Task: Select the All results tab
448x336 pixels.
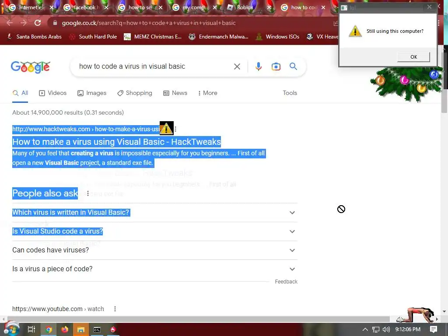Action: pyautogui.click(x=20, y=93)
